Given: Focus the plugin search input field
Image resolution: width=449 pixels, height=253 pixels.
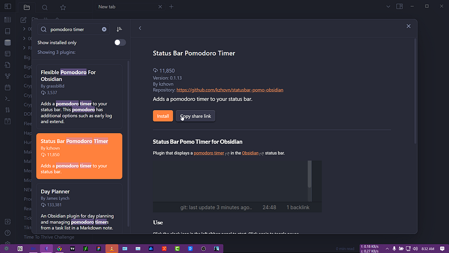Looking at the screenshot, I should 74,29.
